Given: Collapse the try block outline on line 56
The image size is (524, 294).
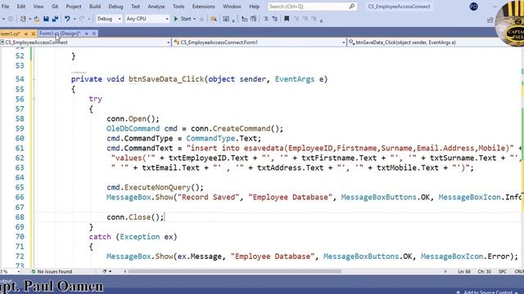Looking at the screenshot, I should 34,99.
